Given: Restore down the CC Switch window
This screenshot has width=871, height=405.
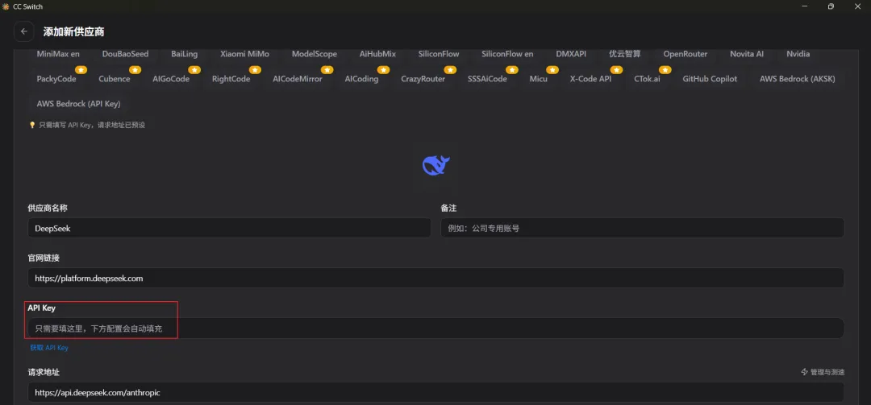Looking at the screenshot, I should point(831,6).
